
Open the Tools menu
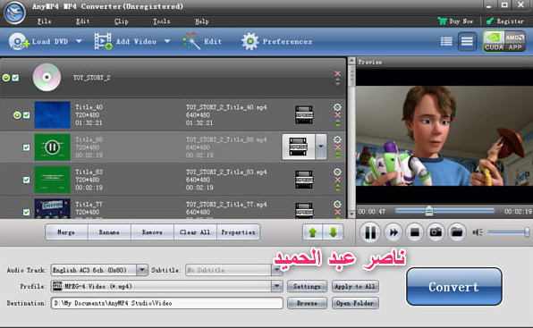162,21
